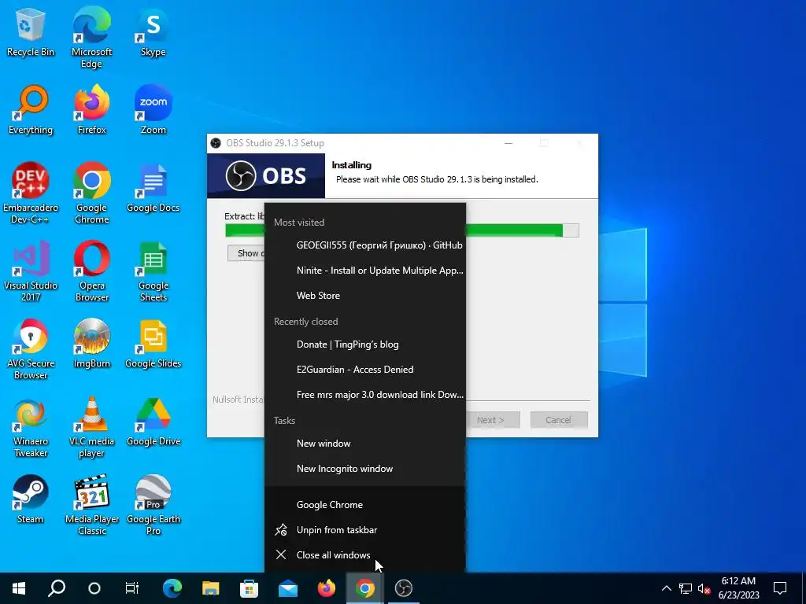Image resolution: width=806 pixels, height=604 pixels.
Task: Reopen Donate | TingPing's blog
Action: [x=365, y=344]
